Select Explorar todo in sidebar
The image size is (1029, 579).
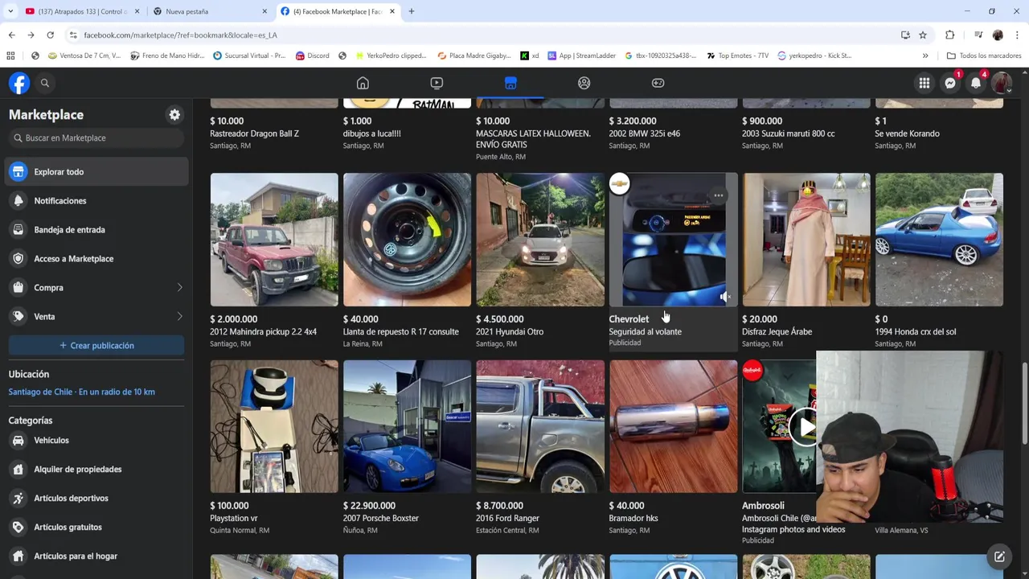coord(96,171)
